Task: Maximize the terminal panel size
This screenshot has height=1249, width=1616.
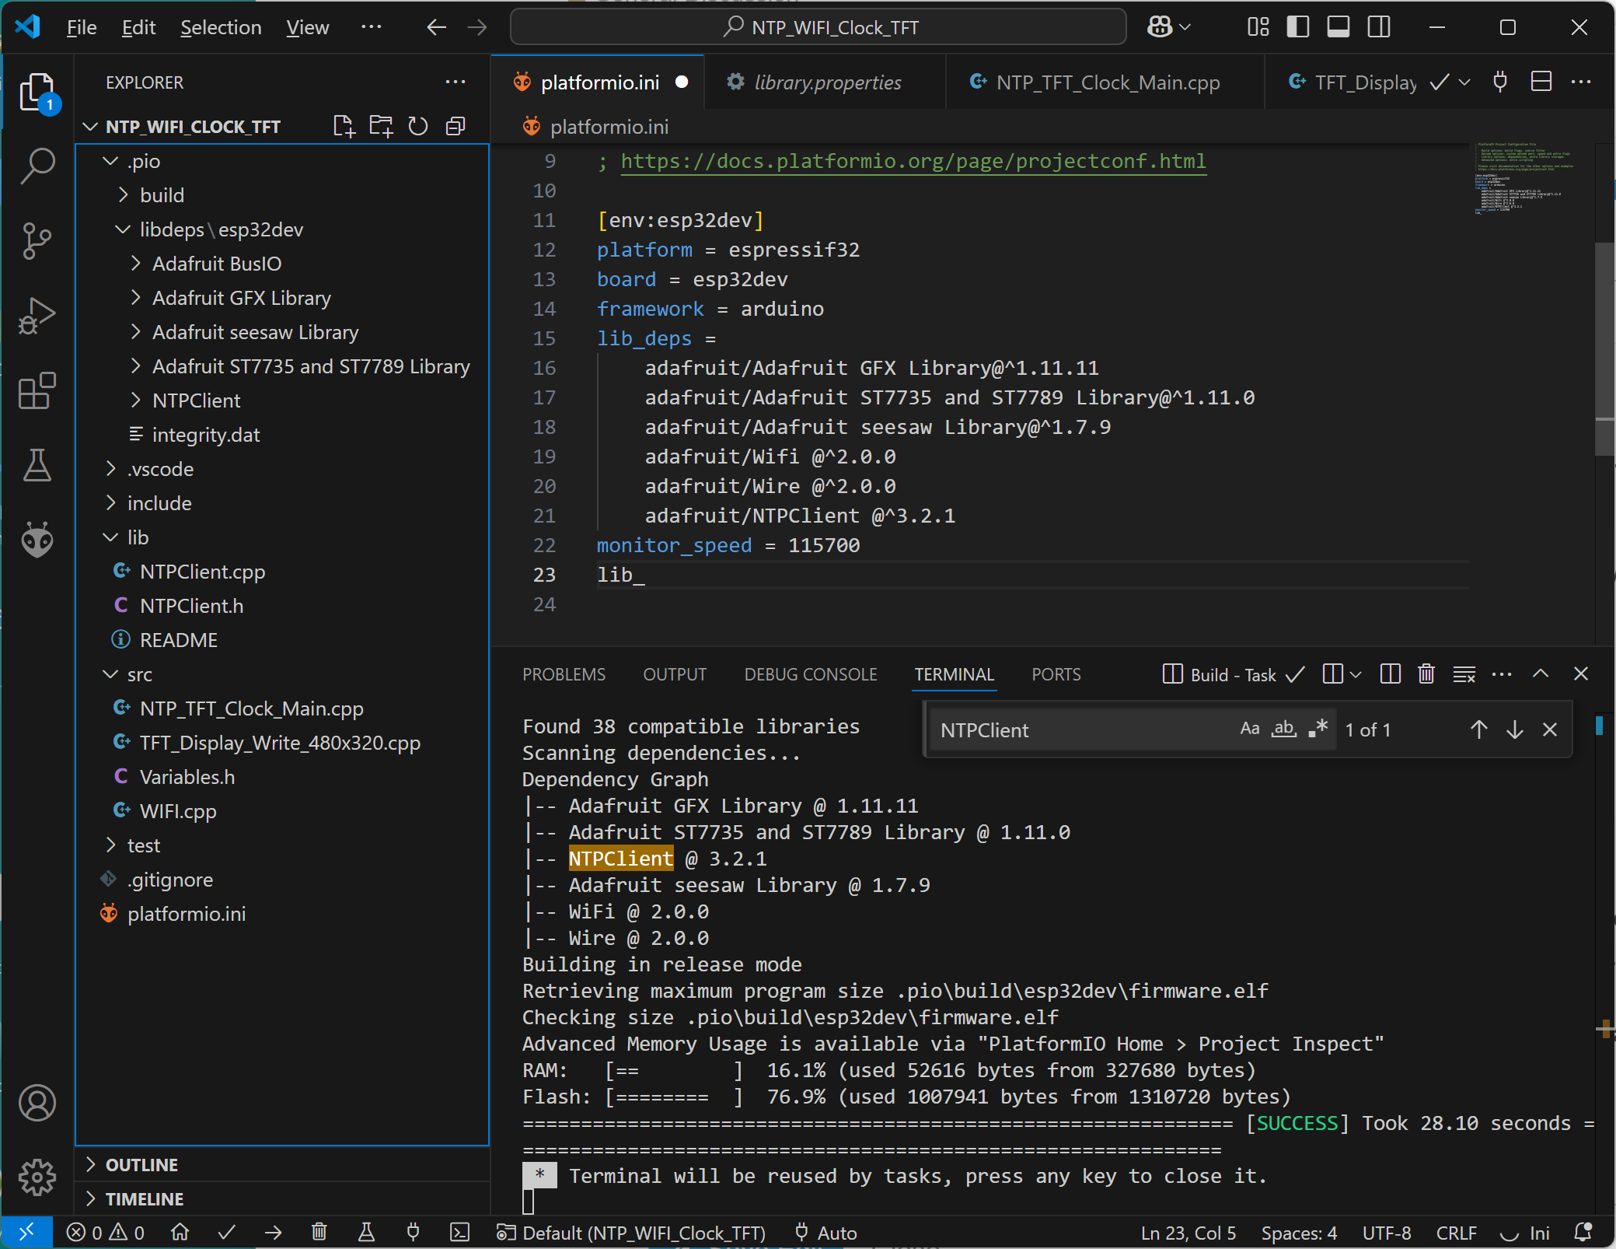Action: (1541, 674)
